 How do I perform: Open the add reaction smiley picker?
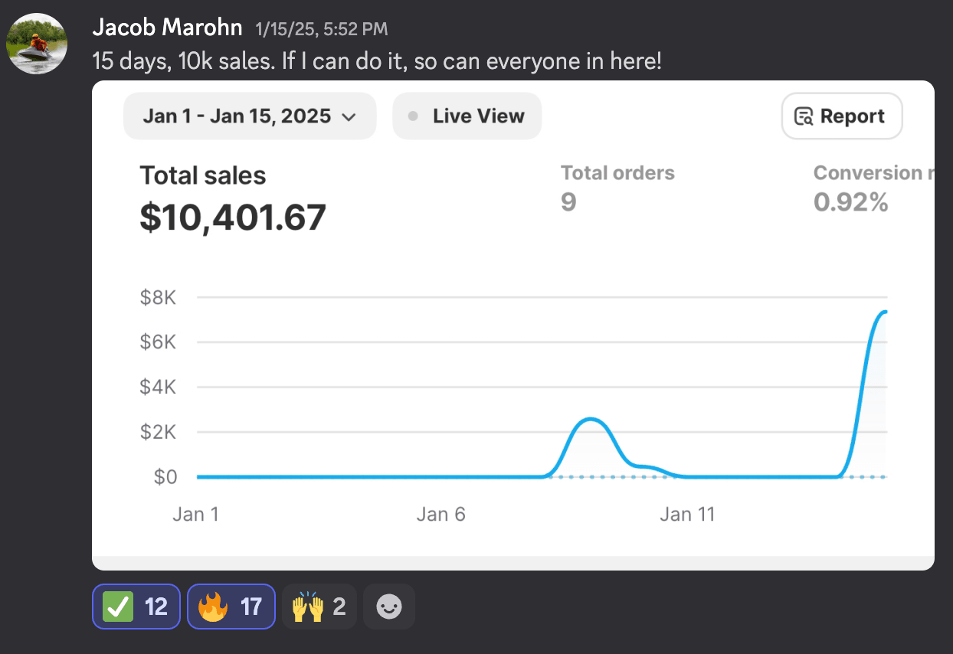389,607
